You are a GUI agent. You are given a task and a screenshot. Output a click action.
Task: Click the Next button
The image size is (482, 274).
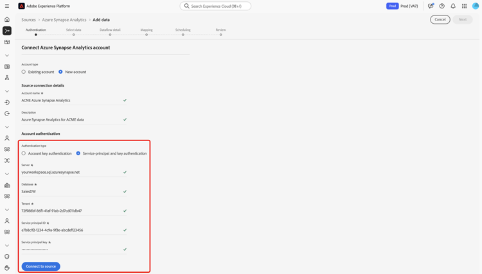(463, 19)
